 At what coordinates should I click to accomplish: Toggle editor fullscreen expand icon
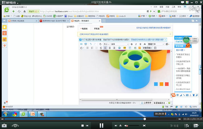[x=155, y=48]
